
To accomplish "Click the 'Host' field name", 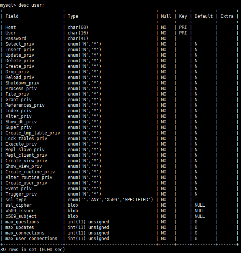I will tap(11, 27).
